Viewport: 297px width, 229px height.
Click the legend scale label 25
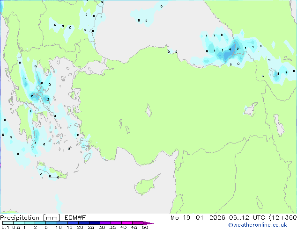click(91, 227)
